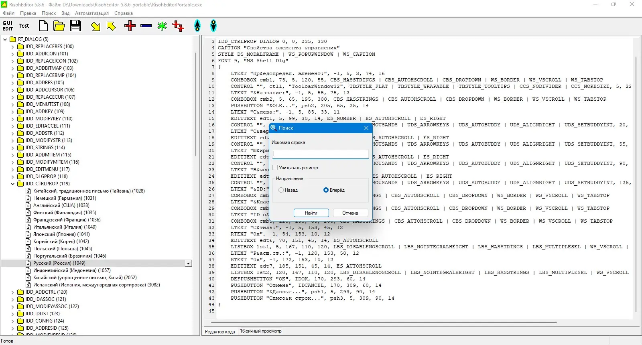Click the code editor vertical scrollbar

(x=636, y=185)
